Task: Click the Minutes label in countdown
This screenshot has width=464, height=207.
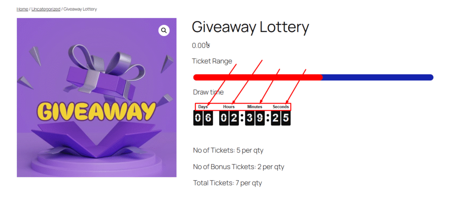Action: click(255, 107)
